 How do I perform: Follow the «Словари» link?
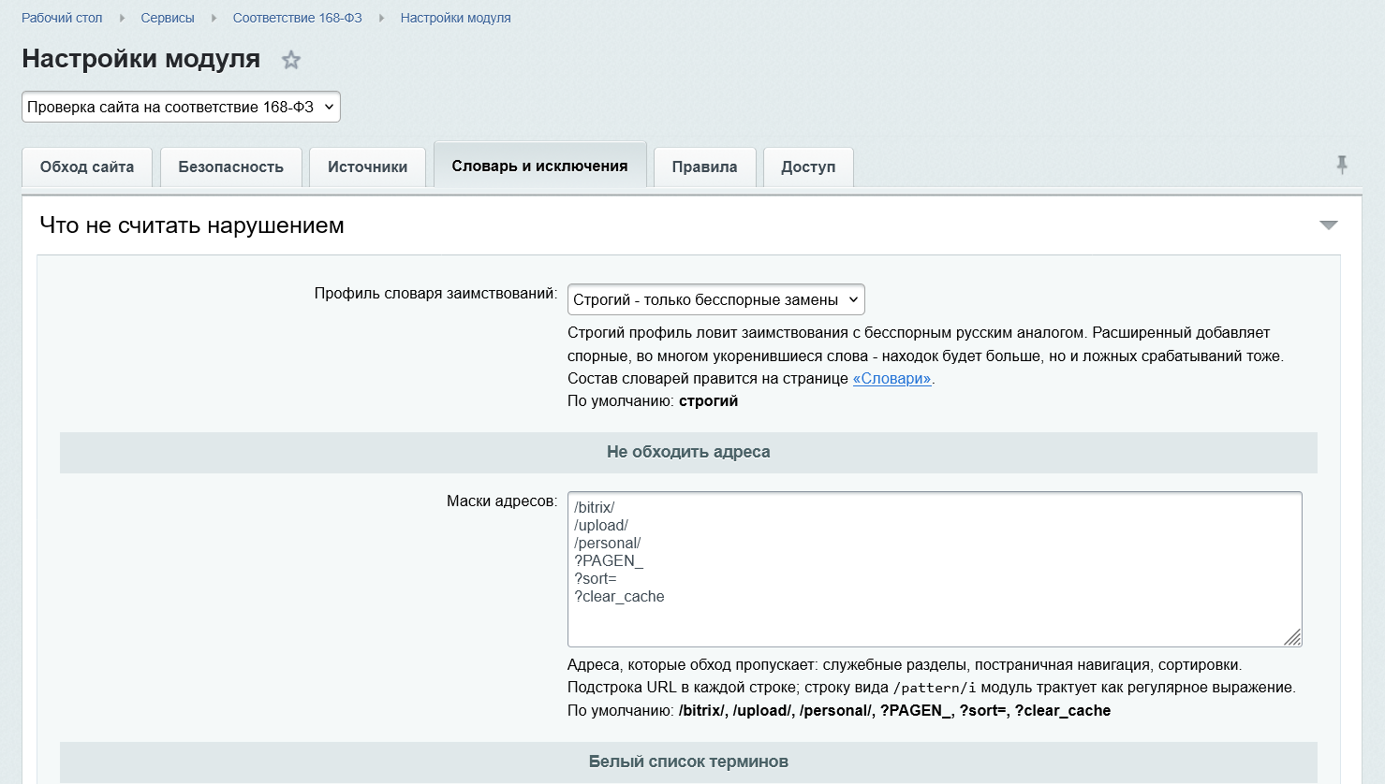[892, 379]
